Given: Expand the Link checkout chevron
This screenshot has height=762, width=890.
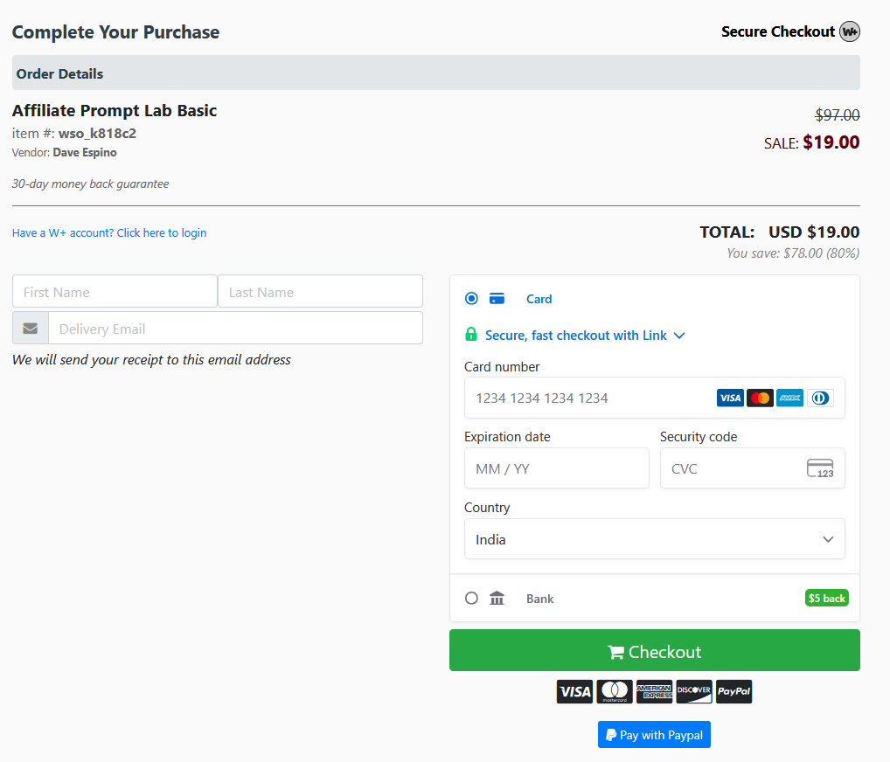Looking at the screenshot, I should pos(679,335).
